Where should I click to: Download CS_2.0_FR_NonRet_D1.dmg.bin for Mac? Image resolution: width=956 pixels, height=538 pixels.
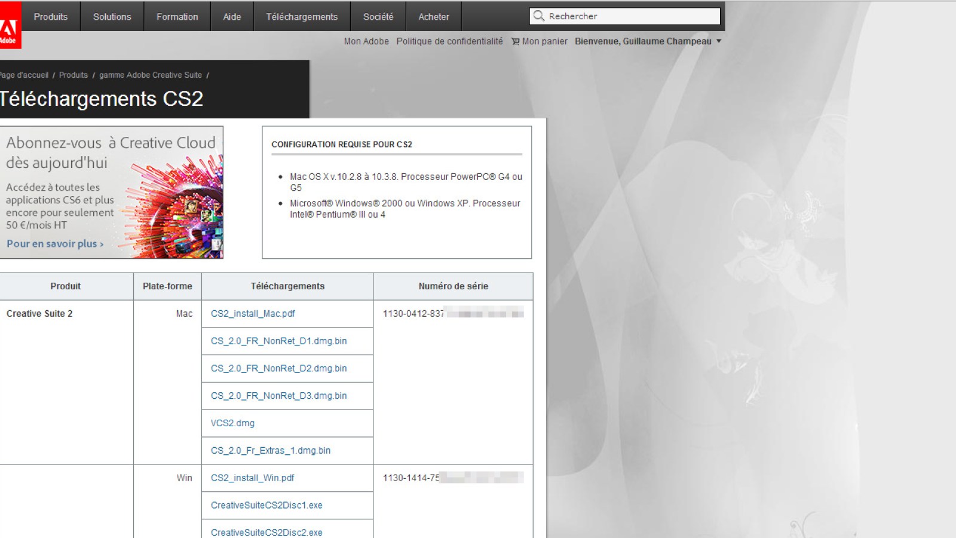279,341
